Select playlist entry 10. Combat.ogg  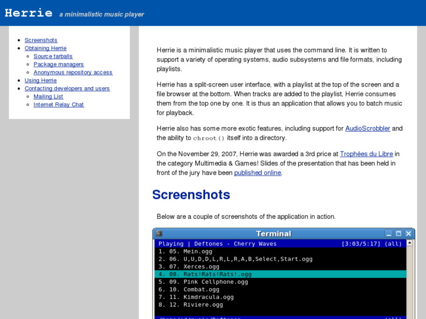coord(280,289)
